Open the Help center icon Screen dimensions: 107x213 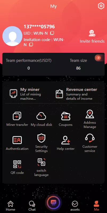pyautogui.click(x=66, y=140)
